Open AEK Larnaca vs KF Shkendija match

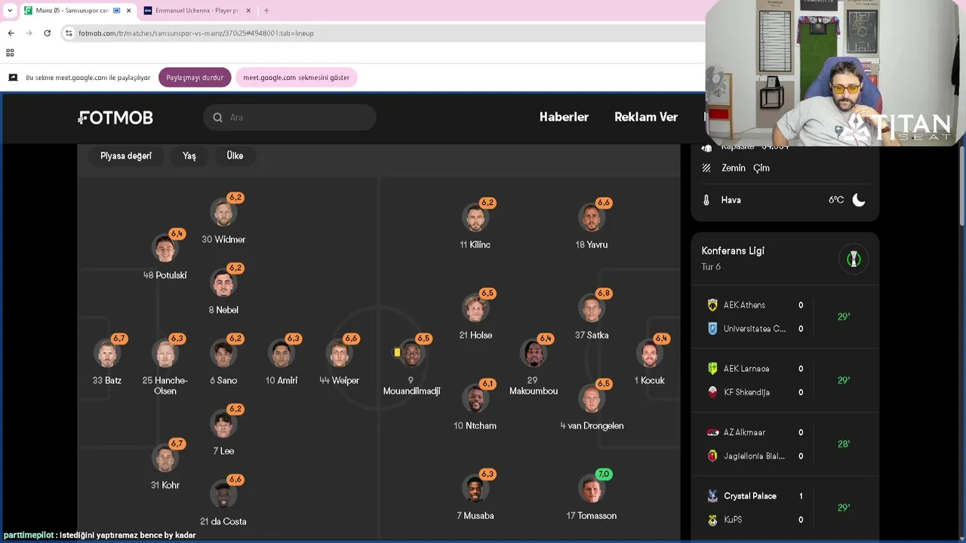click(x=785, y=380)
